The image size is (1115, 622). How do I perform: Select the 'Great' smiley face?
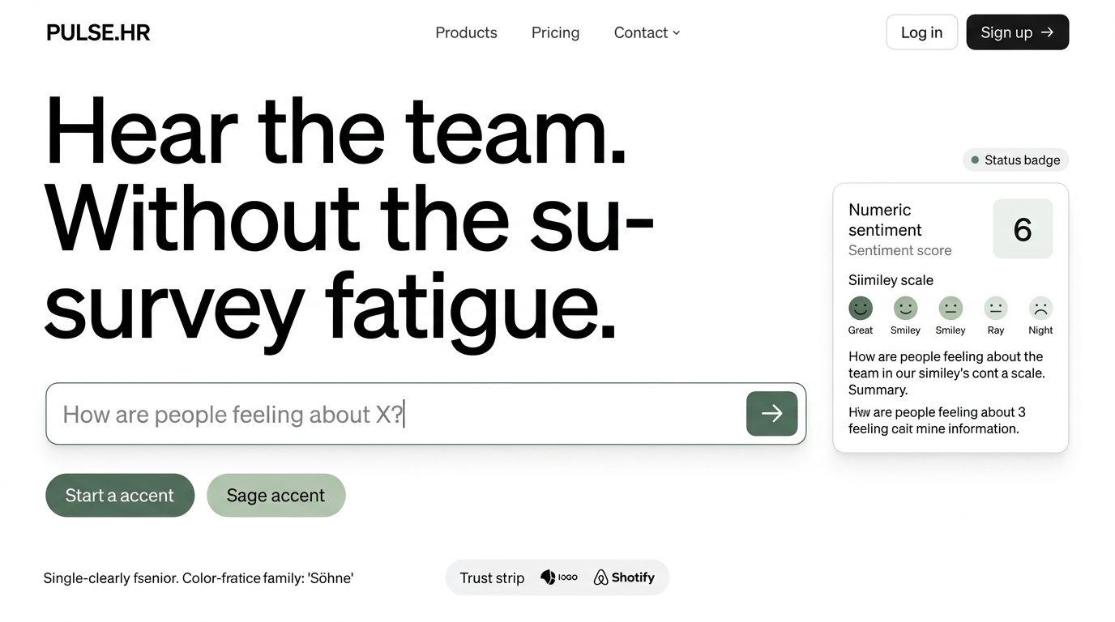pos(861,308)
